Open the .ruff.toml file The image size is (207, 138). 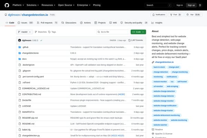(26, 82)
